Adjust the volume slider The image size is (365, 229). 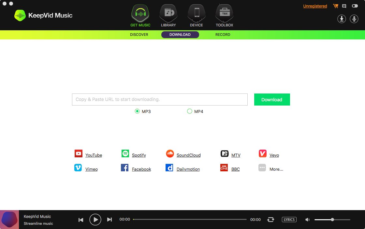(332, 220)
